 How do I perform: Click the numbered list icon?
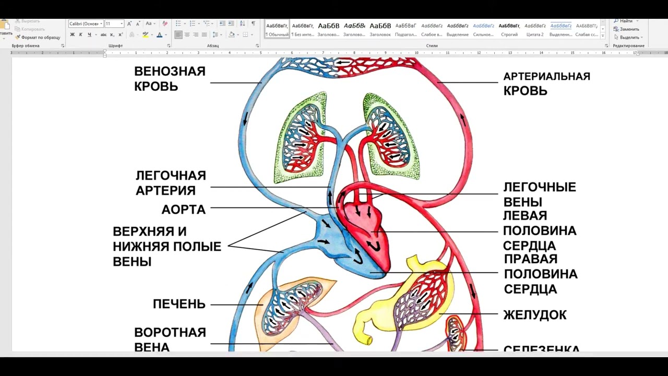[x=193, y=23]
